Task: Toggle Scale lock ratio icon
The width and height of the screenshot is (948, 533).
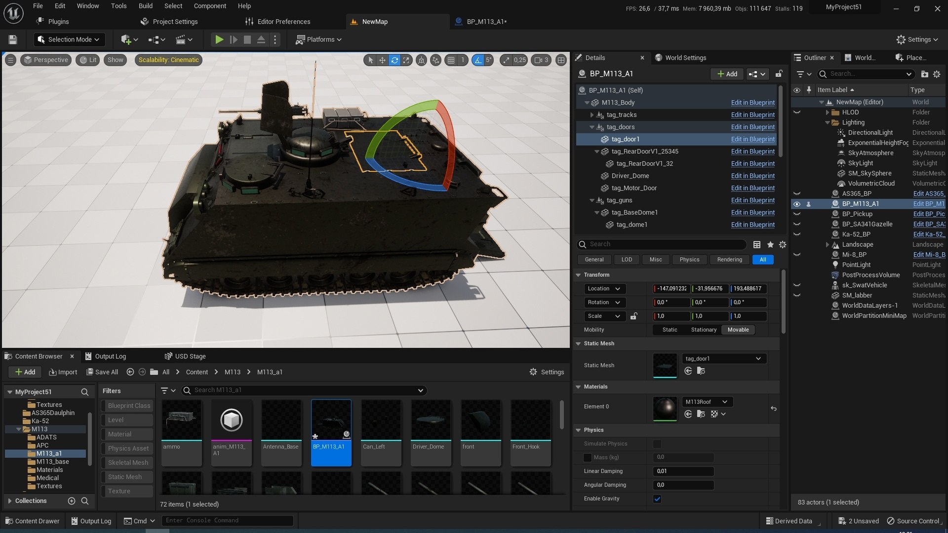Action: click(634, 316)
